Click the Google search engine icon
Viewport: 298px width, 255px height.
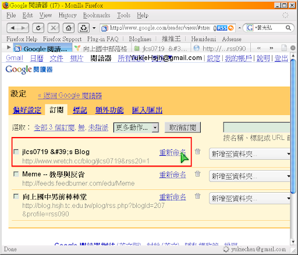coord(250,28)
